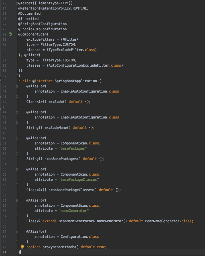Click the scanBasePackageClasses() method name
This screenshot has height=256, width=205.
point(73,190)
